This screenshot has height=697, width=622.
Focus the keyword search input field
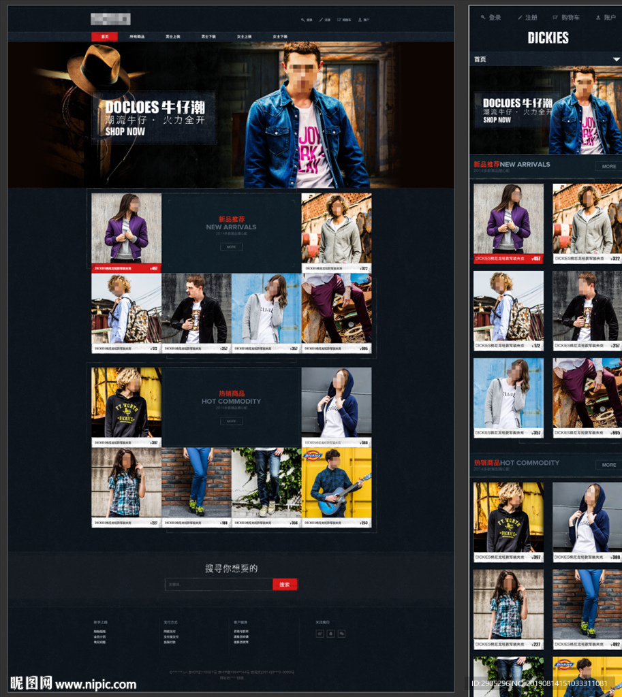219,585
